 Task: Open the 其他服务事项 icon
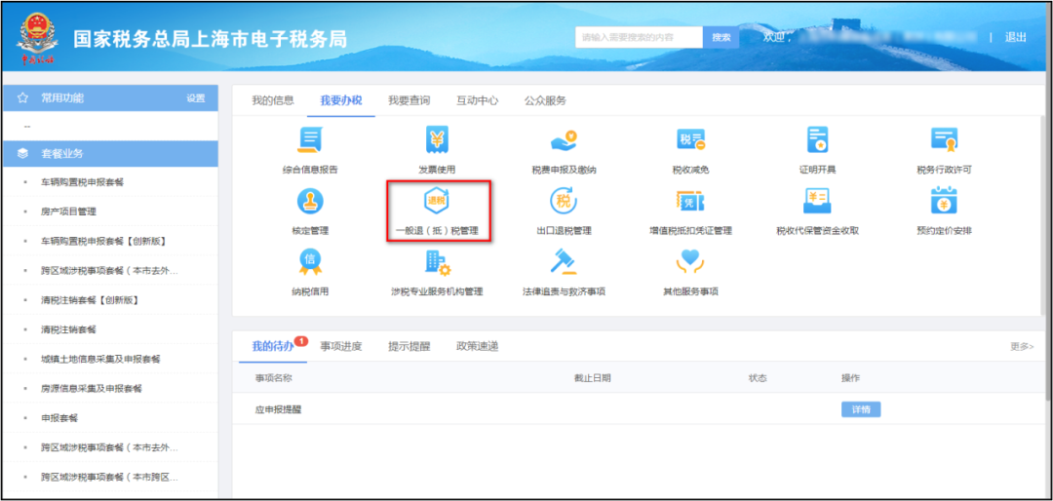click(690, 262)
